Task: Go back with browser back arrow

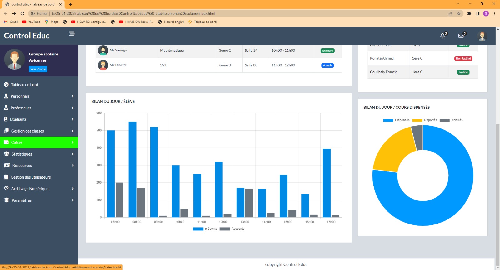Action: 6,13
